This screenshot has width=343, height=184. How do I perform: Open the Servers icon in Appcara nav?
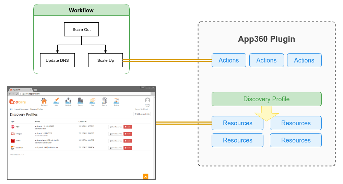[x=80, y=101]
